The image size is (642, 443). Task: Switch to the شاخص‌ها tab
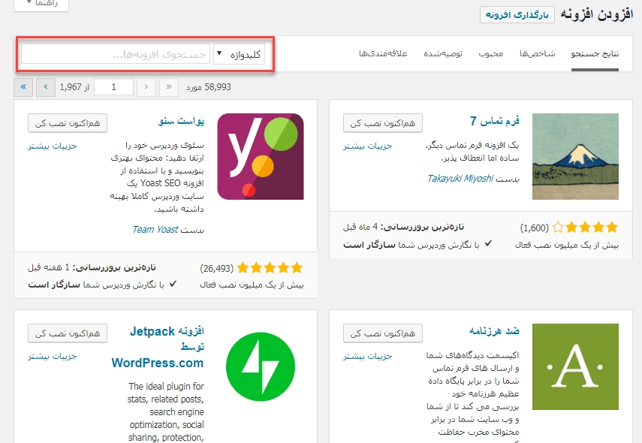click(537, 53)
